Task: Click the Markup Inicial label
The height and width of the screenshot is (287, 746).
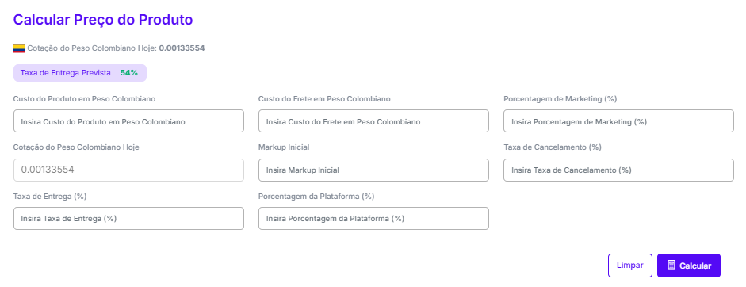Action: point(284,147)
